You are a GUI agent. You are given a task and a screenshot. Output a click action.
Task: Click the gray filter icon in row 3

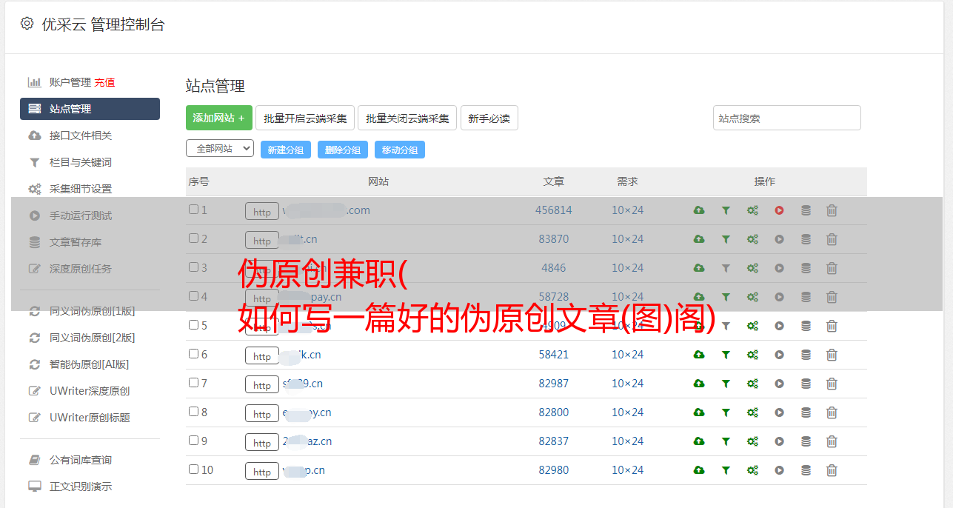726,268
